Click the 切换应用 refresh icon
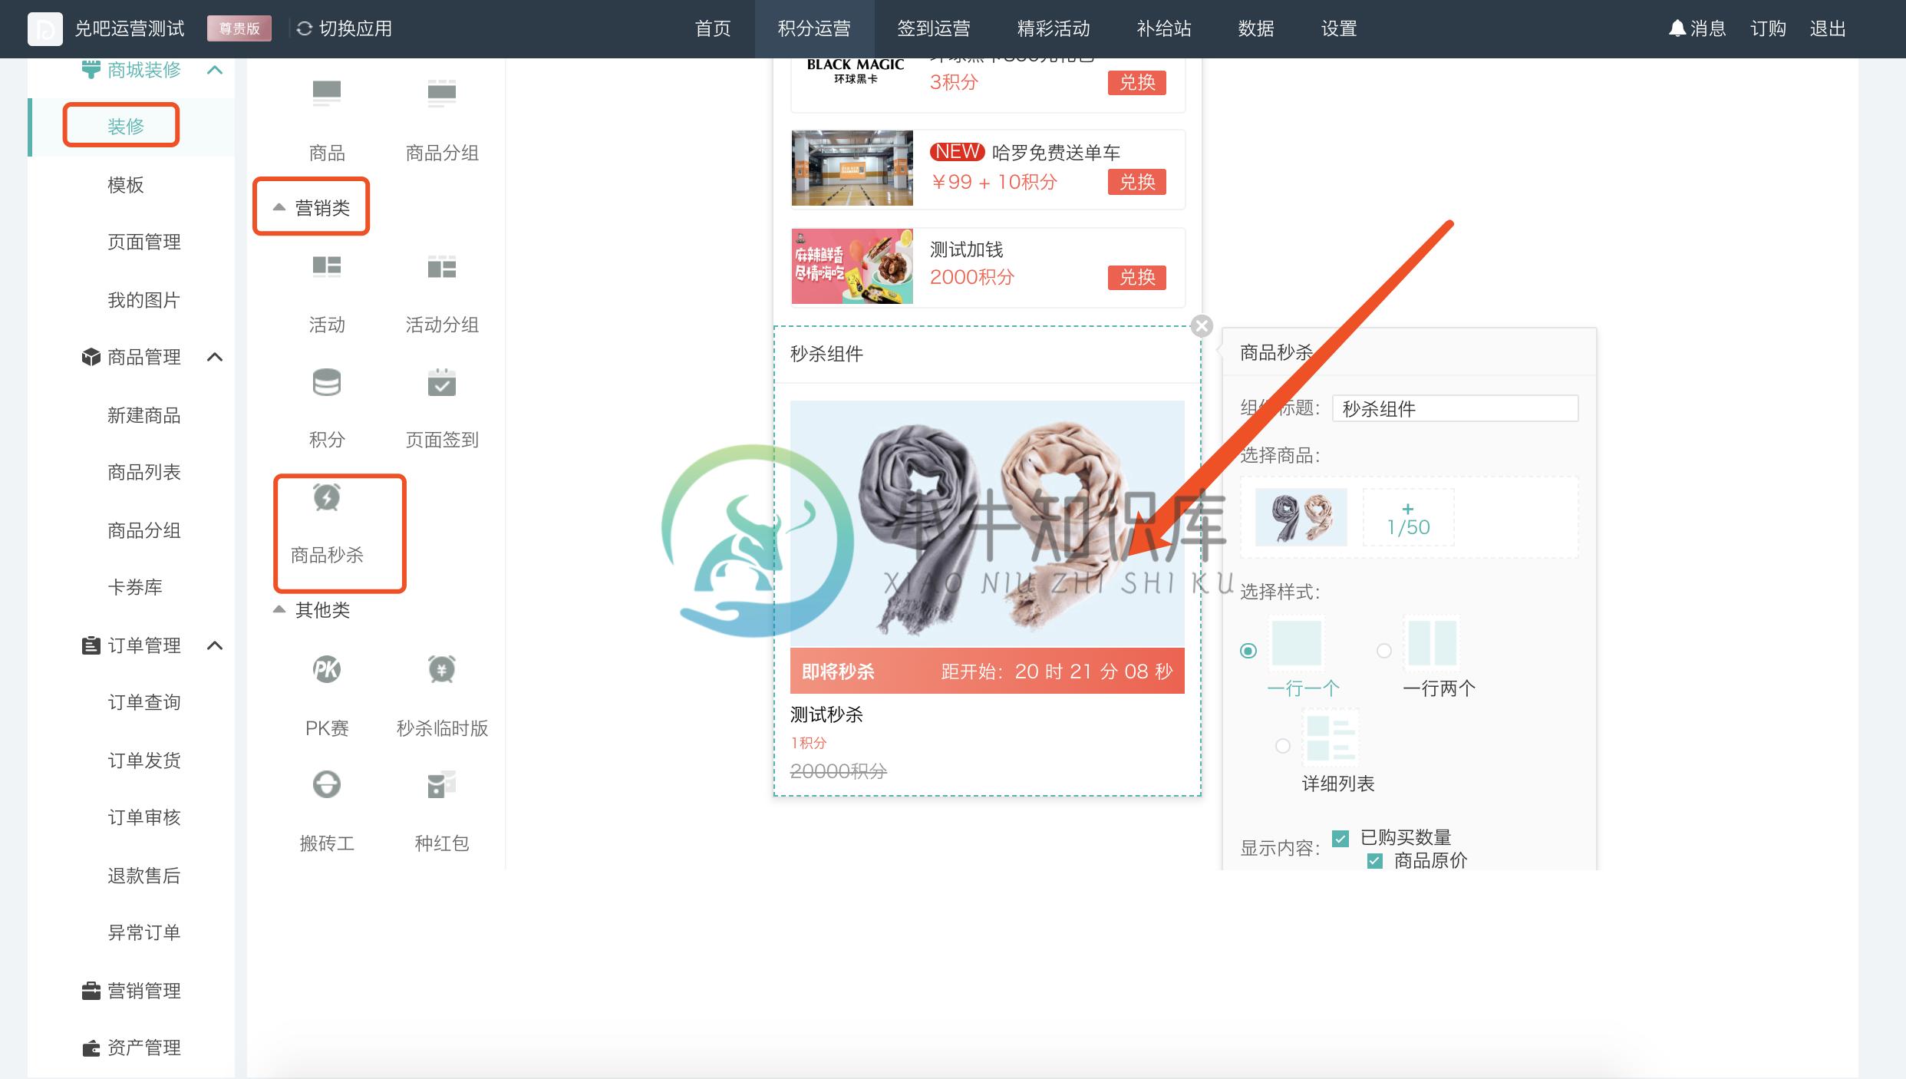The width and height of the screenshot is (1906, 1079). pyautogui.click(x=304, y=28)
